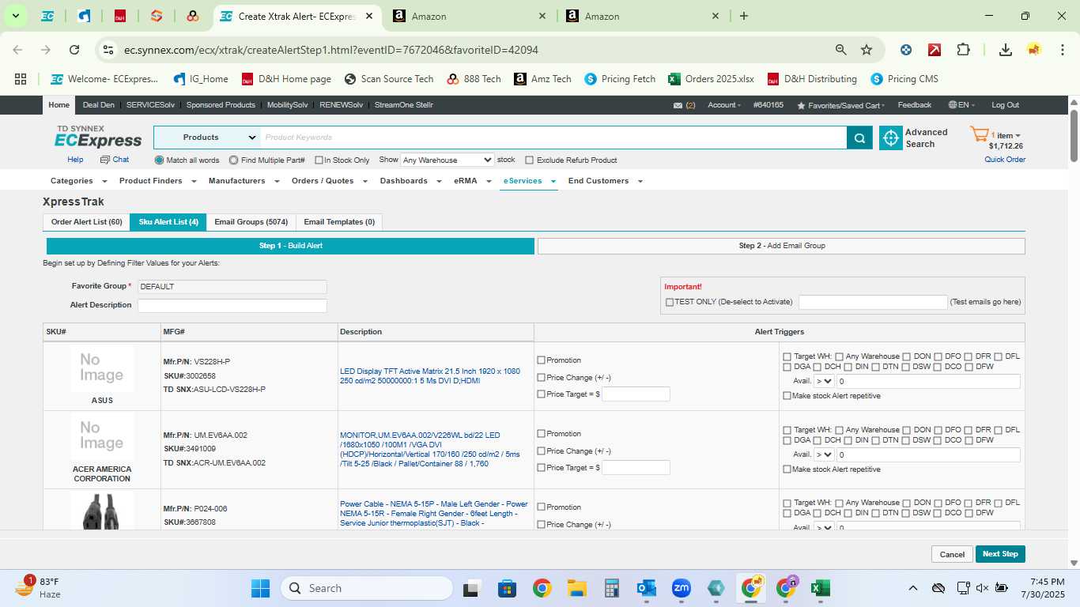
Task: Check Exclude Refurb Product
Action: pyautogui.click(x=530, y=160)
